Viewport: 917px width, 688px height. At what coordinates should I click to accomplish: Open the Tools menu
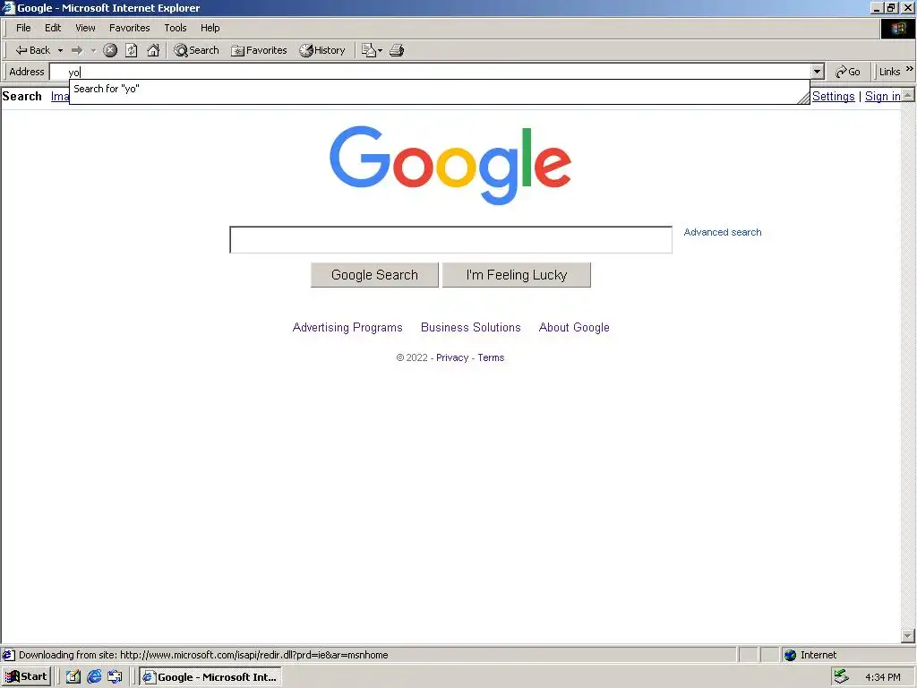[x=176, y=28]
